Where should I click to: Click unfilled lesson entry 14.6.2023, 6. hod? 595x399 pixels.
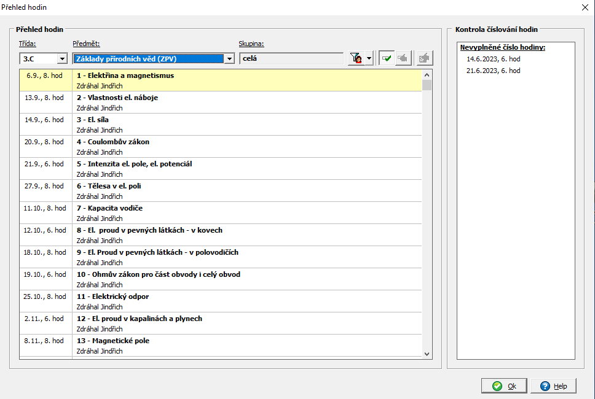pyautogui.click(x=493, y=59)
